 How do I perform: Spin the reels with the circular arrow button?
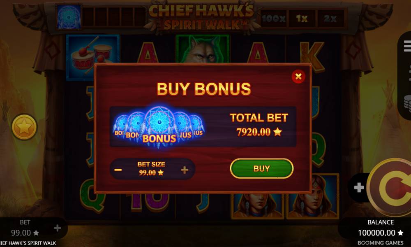pyautogui.click(x=391, y=188)
